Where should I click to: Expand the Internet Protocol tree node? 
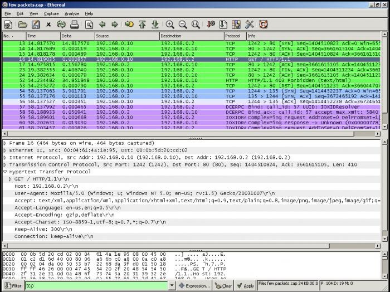[x=5, y=158]
